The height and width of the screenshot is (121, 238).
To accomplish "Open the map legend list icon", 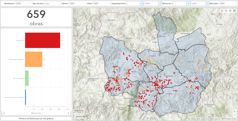I will tap(226, 11).
